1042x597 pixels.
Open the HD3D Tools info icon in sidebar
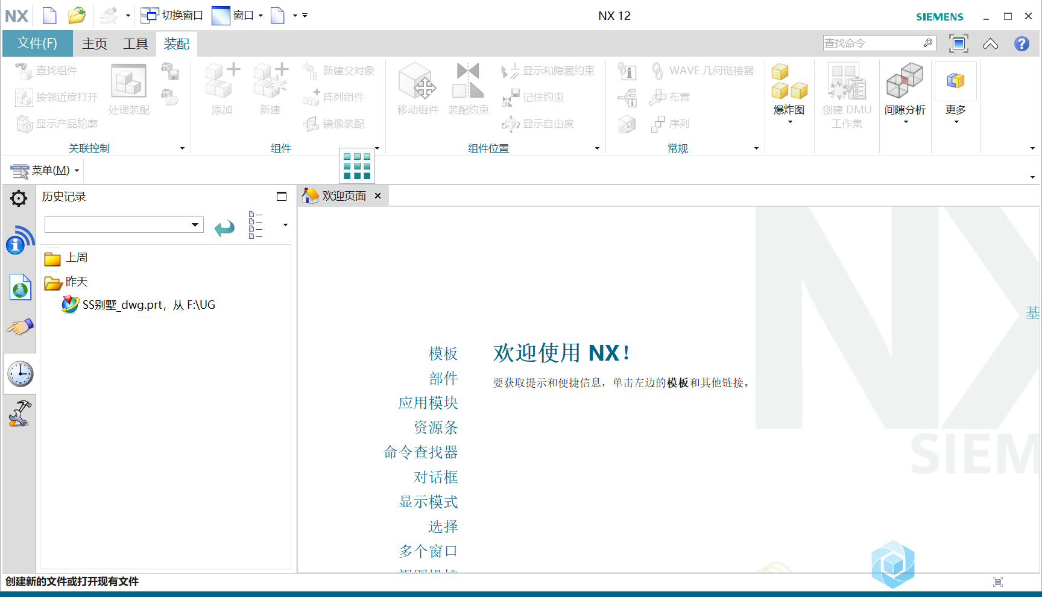20,240
